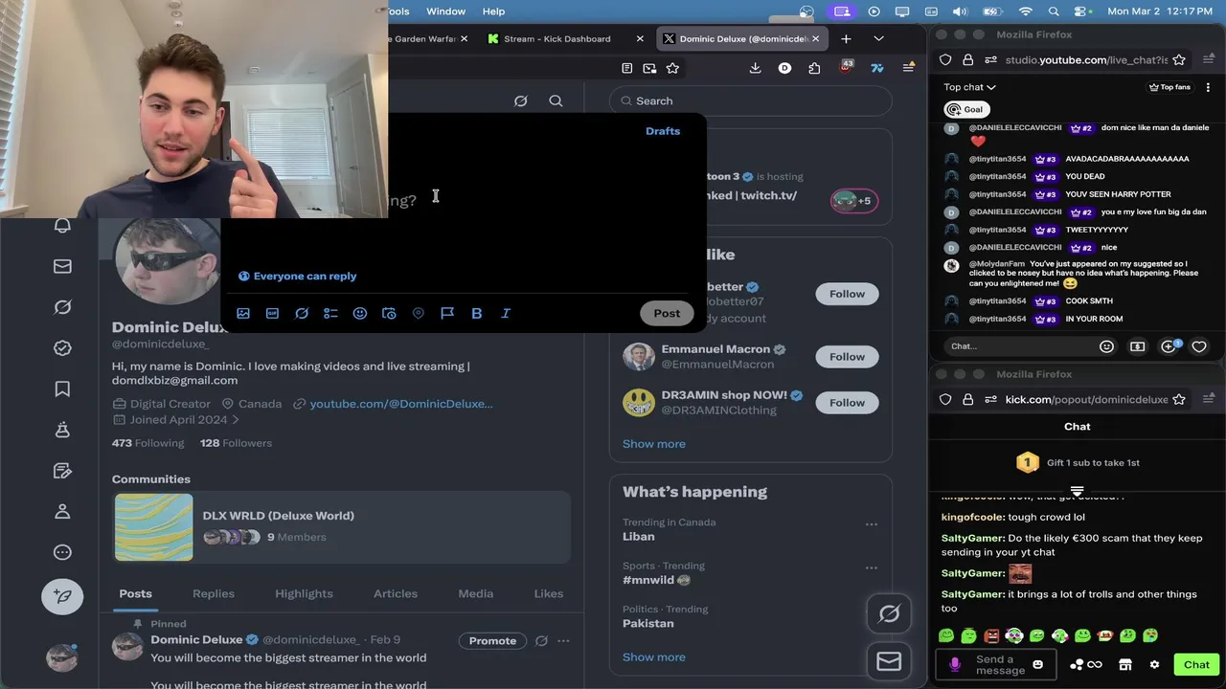Viewport: 1226px width, 689px height.
Task: Change Everyone can reply setting
Action: [x=297, y=276]
